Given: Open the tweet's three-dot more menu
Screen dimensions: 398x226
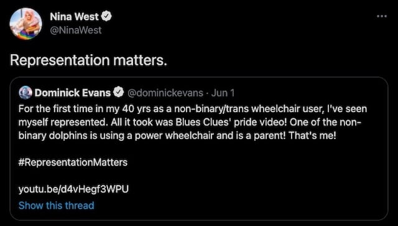Looking at the screenshot, I should pyautogui.click(x=381, y=16).
